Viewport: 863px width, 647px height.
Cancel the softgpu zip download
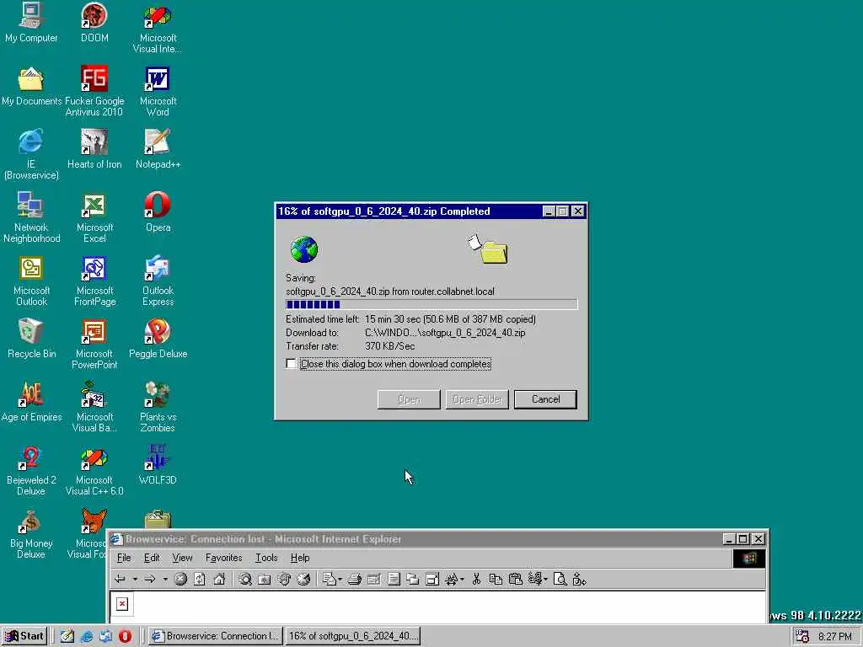[x=545, y=399]
